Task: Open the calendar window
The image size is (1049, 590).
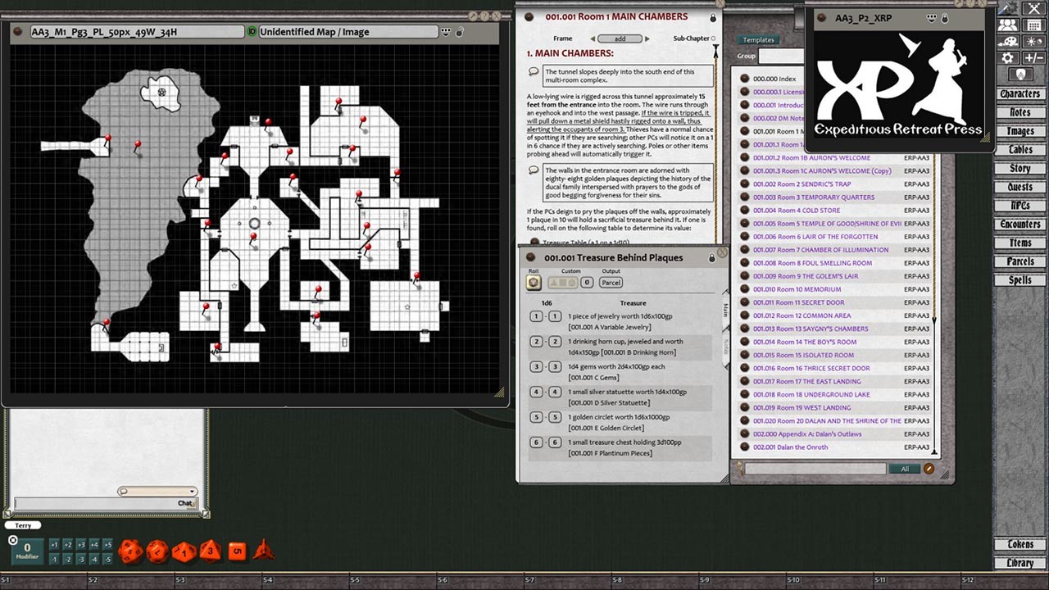Action: tap(1033, 25)
